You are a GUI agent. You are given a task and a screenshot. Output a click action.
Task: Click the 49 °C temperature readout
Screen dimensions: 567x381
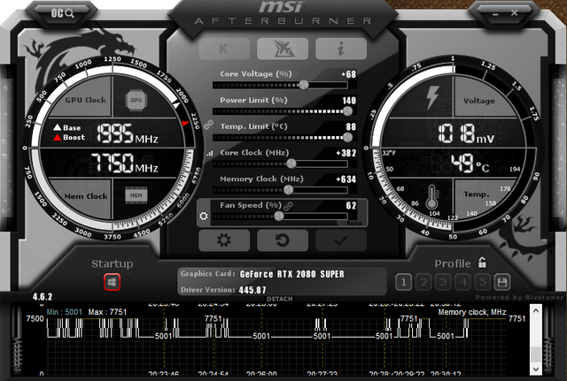[470, 163]
